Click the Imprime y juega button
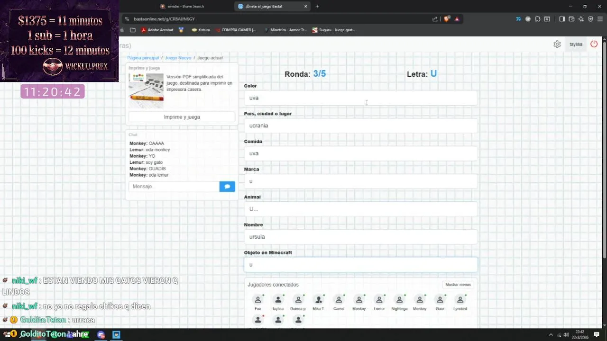 point(182,117)
